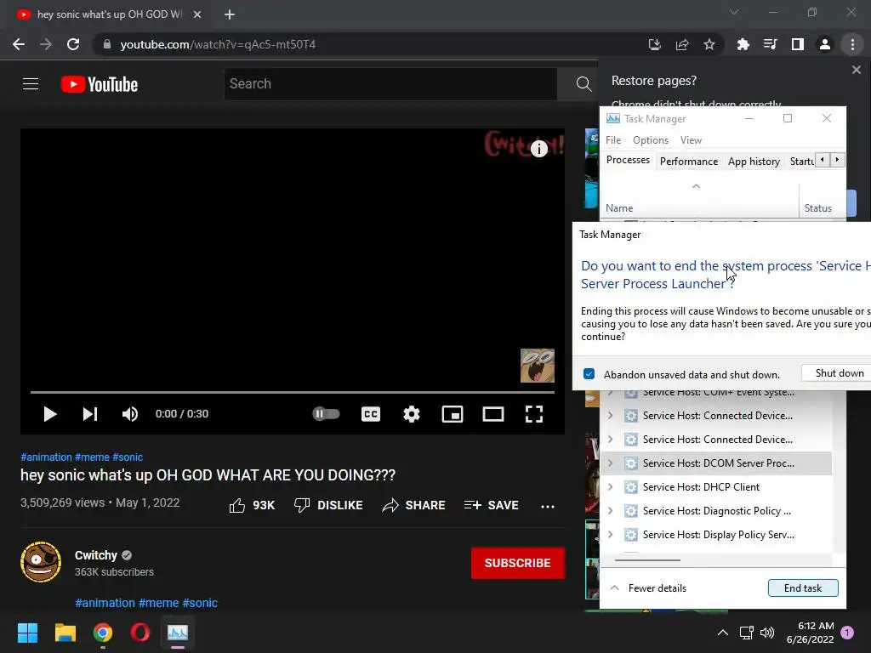
Task: Mute the video using the speaker icon
Action: [130, 414]
